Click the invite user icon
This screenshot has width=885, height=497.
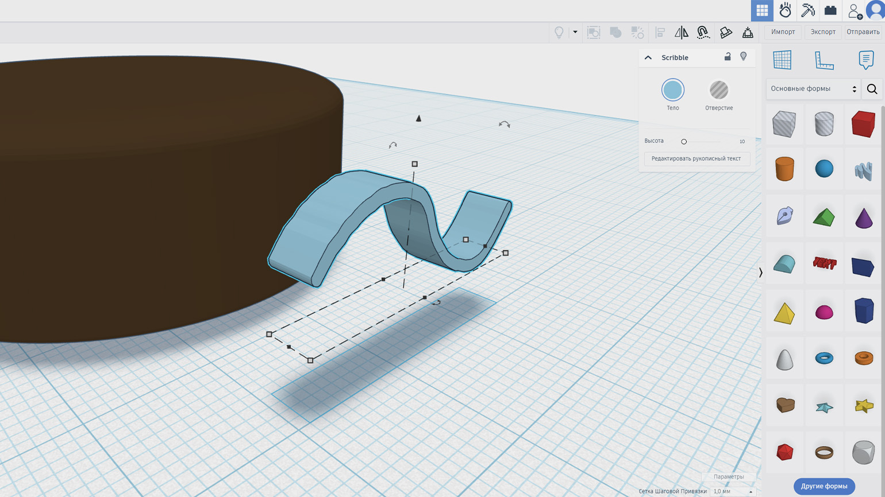[854, 11]
